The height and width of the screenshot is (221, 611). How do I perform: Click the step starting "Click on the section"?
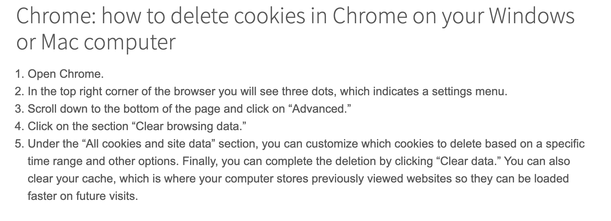coord(137,126)
